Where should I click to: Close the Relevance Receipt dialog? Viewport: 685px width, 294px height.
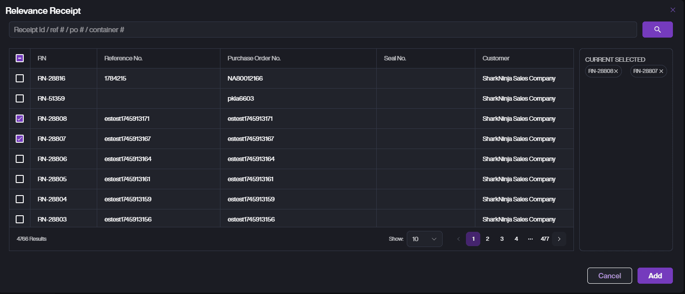point(672,10)
